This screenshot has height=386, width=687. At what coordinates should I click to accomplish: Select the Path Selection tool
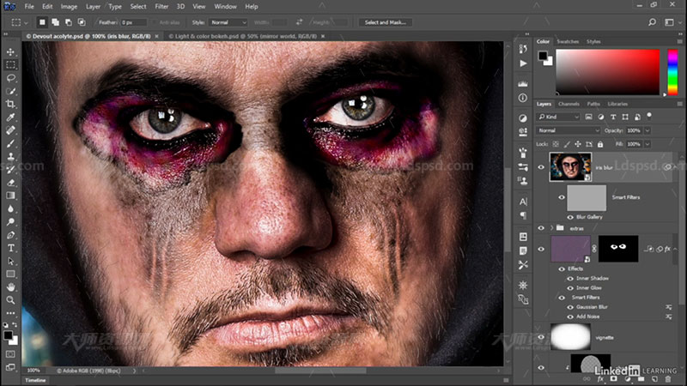pos(10,262)
